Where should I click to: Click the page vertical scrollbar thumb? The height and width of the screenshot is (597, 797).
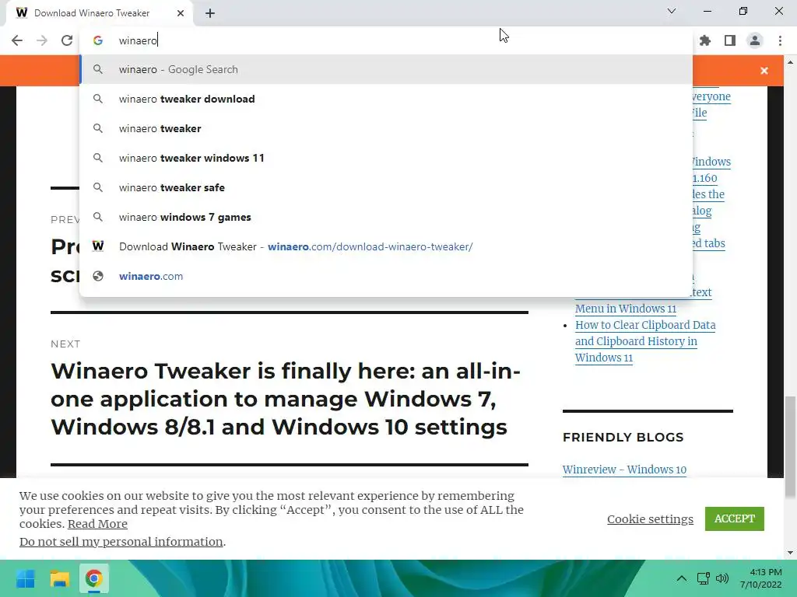(x=790, y=447)
